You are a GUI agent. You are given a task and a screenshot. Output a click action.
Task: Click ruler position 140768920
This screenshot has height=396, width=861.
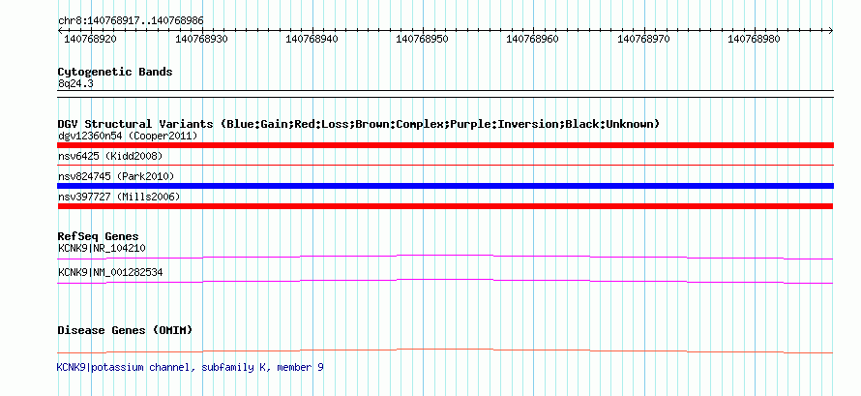click(90, 39)
